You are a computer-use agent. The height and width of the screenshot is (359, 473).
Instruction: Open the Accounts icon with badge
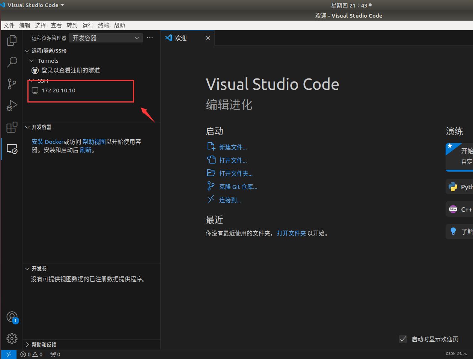(12, 318)
